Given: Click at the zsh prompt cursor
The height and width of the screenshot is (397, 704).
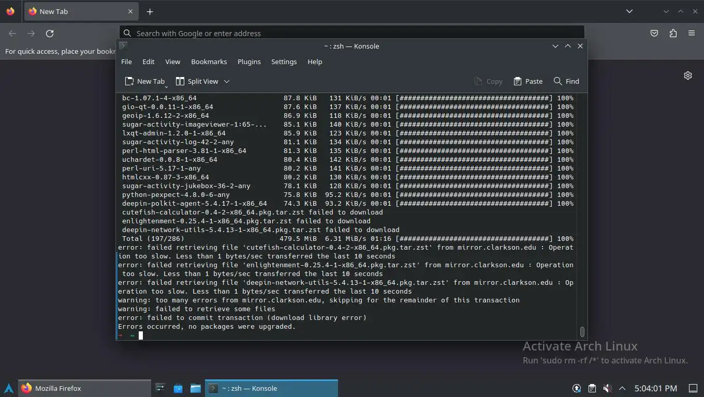Looking at the screenshot, I should 140,335.
